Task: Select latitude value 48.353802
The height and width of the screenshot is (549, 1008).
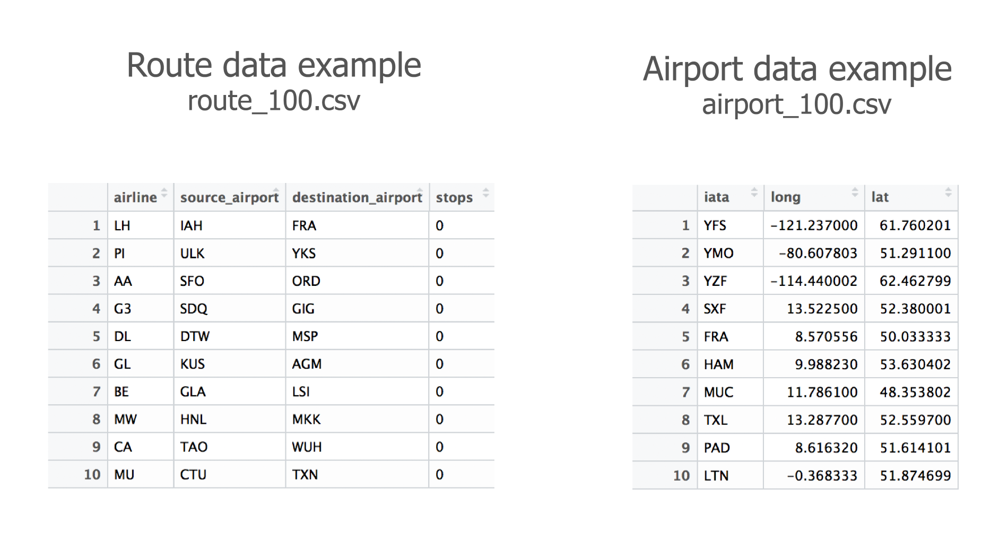Action: click(x=915, y=393)
